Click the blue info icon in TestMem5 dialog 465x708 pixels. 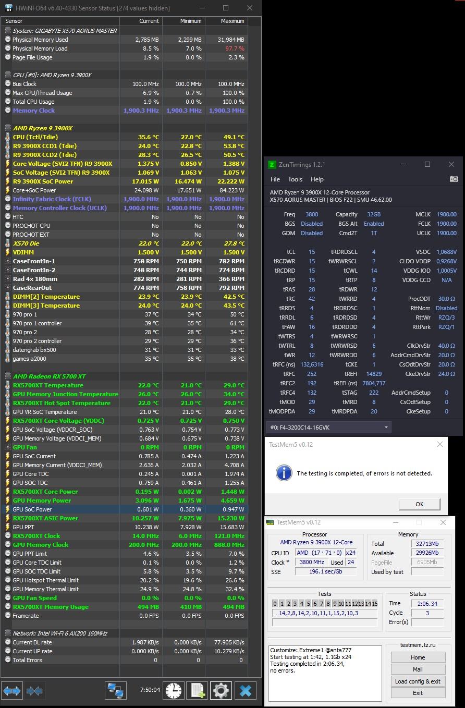point(284,473)
